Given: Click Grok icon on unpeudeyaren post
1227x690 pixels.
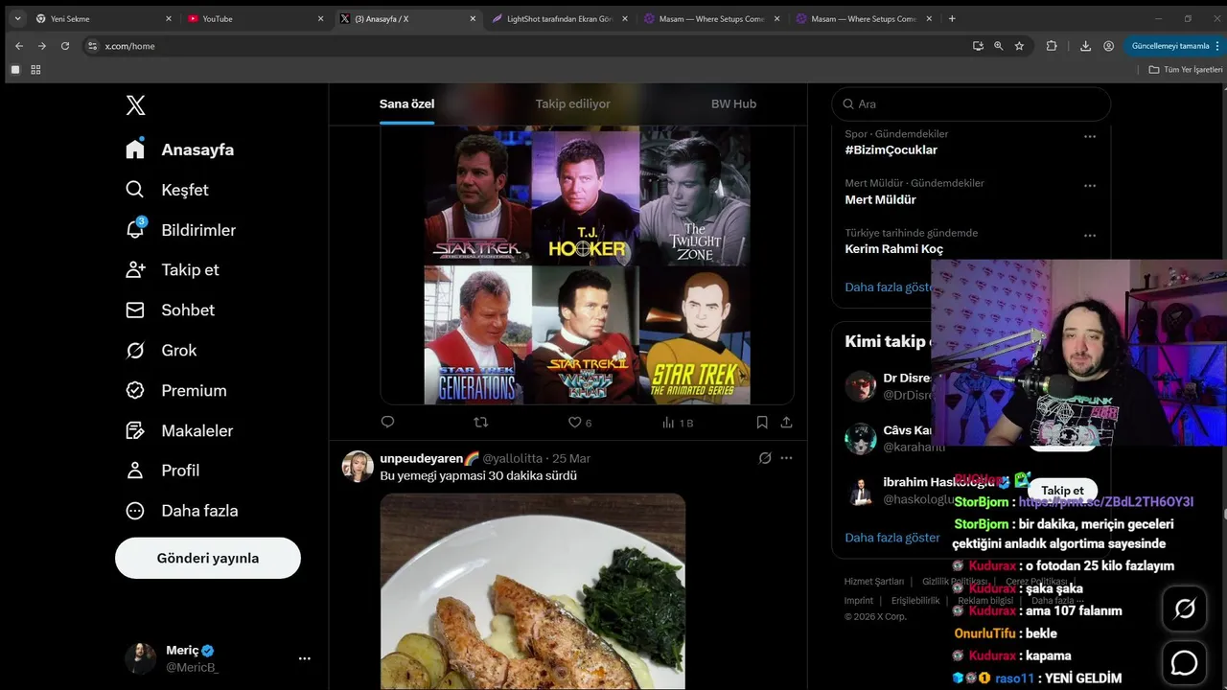Looking at the screenshot, I should click(x=765, y=458).
